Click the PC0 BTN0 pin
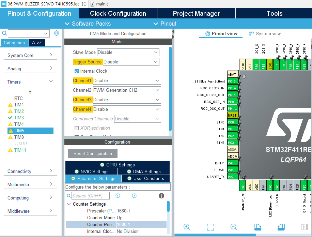 pyautogui.click(x=233, y=122)
